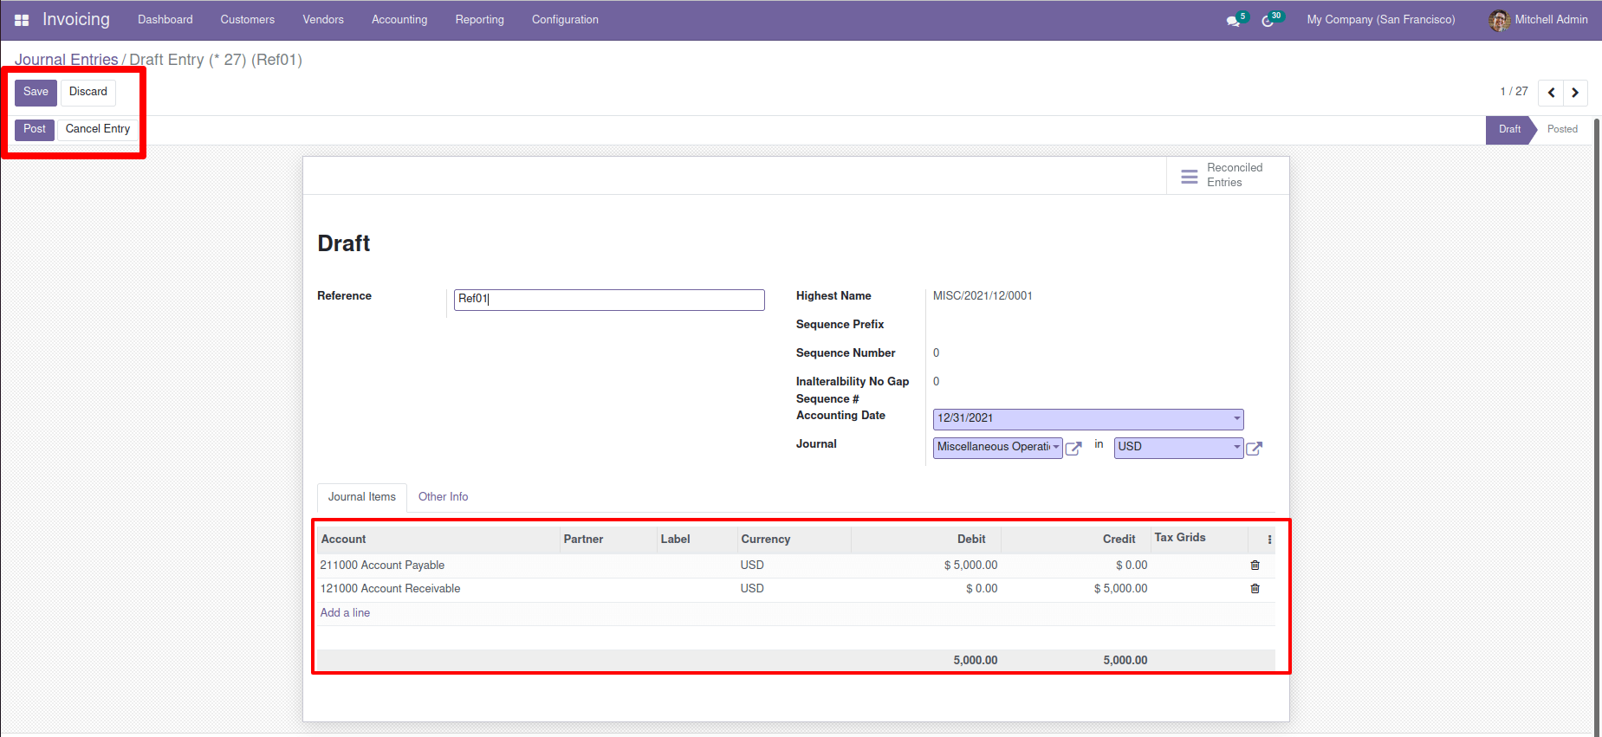
Task: Switch to Journal Items tab
Action: tap(362, 497)
